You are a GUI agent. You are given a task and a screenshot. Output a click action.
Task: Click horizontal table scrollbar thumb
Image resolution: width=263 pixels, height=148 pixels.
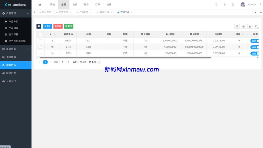pos(125,57)
